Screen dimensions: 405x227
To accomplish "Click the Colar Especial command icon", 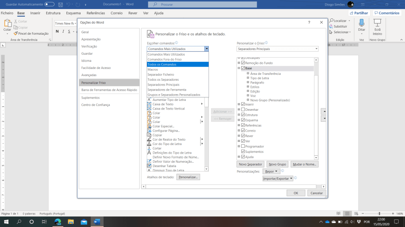I will pos(149,126).
